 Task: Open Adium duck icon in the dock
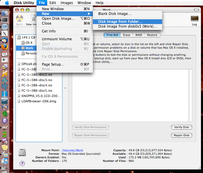pos(5,134)
